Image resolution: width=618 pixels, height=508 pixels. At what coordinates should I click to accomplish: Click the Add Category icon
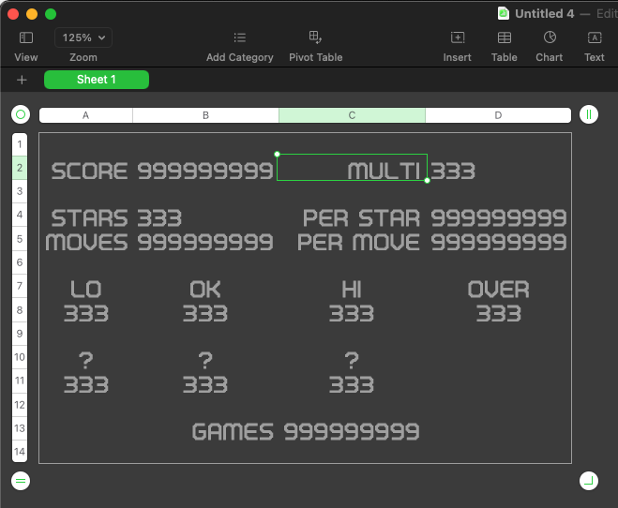pyautogui.click(x=239, y=37)
